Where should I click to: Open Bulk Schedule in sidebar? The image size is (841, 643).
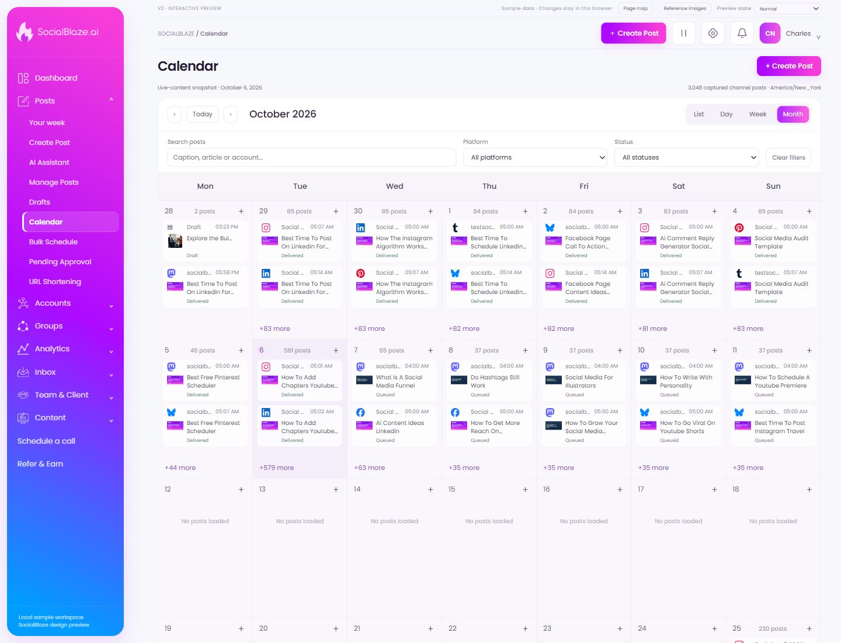coord(53,242)
